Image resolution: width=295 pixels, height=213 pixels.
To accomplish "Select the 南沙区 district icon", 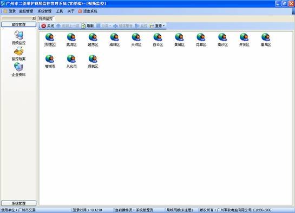I will 222,40.
